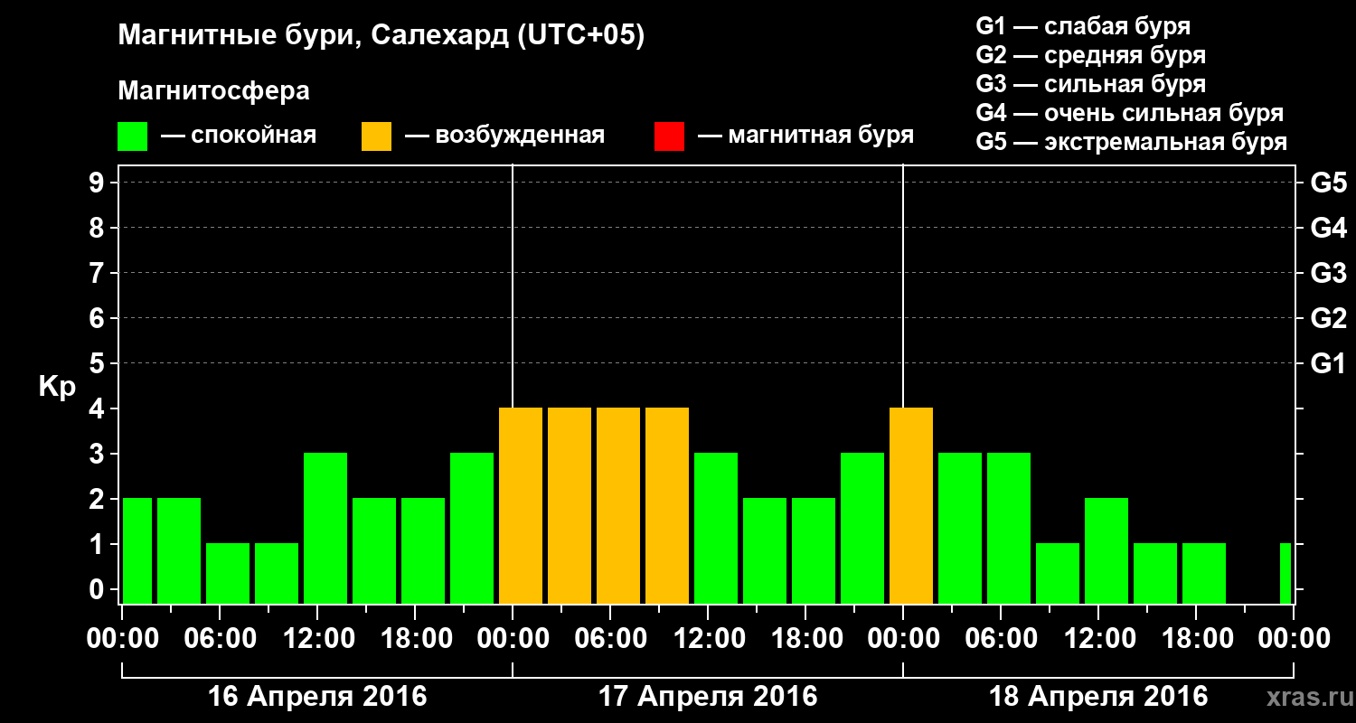1356x723 pixels.
Task: Click the 'G2 — средняя буря' legend line
Action: [x=1090, y=55]
